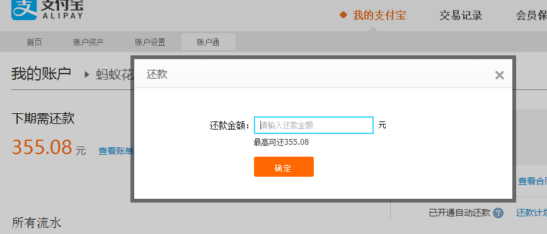The width and height of the screenshot is (547, 234).
Task: Switch to the 首页 tab
Action: click(x=34, y=43)
